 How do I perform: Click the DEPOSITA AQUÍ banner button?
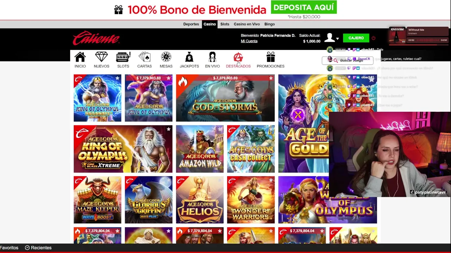(304, 7)
